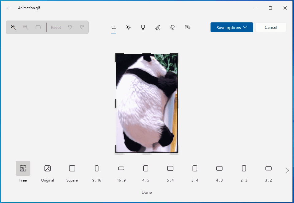Open the Save options dropdown
Image resolution: width=294 pixels, height=203 pixels.
pos(232,27)
